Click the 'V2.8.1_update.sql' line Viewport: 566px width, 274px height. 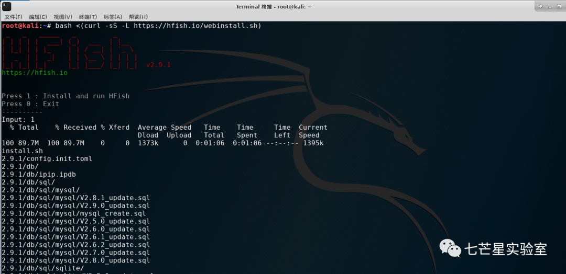tap(76, 198)
